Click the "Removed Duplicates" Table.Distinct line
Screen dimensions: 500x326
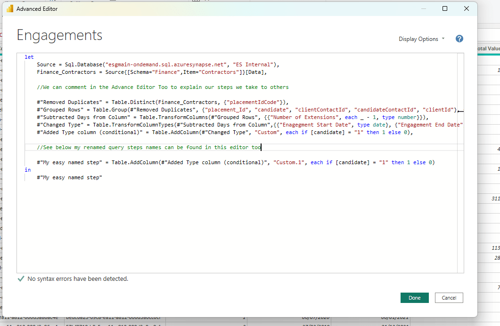[x=162, y=102]
